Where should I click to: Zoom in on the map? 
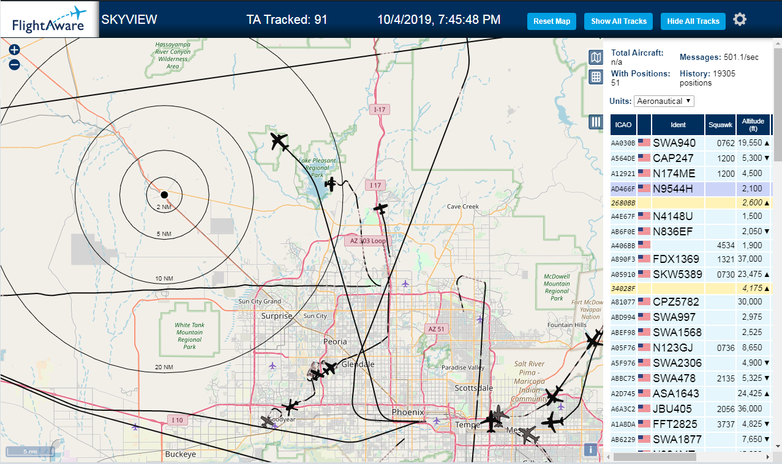click(x=15, y=50)
